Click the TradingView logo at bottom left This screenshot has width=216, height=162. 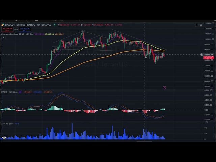point(4,138)
